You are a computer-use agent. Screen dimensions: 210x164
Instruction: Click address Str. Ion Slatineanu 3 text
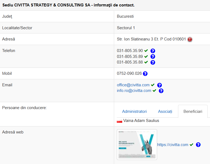[151, 39]
